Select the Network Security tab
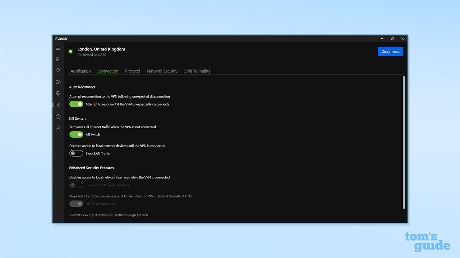This screenshot has width=460, height=258. pyautogui.click(x=162, y=71)
